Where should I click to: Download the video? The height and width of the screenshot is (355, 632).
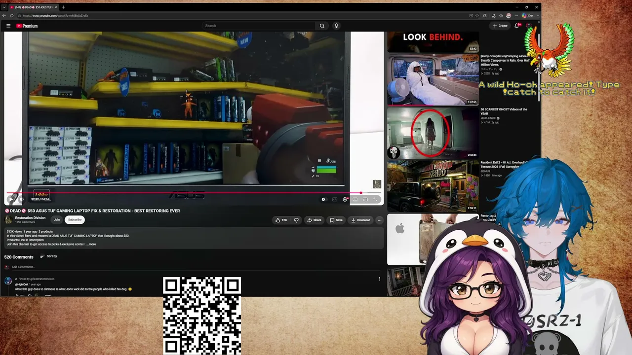tap(360, 220)
